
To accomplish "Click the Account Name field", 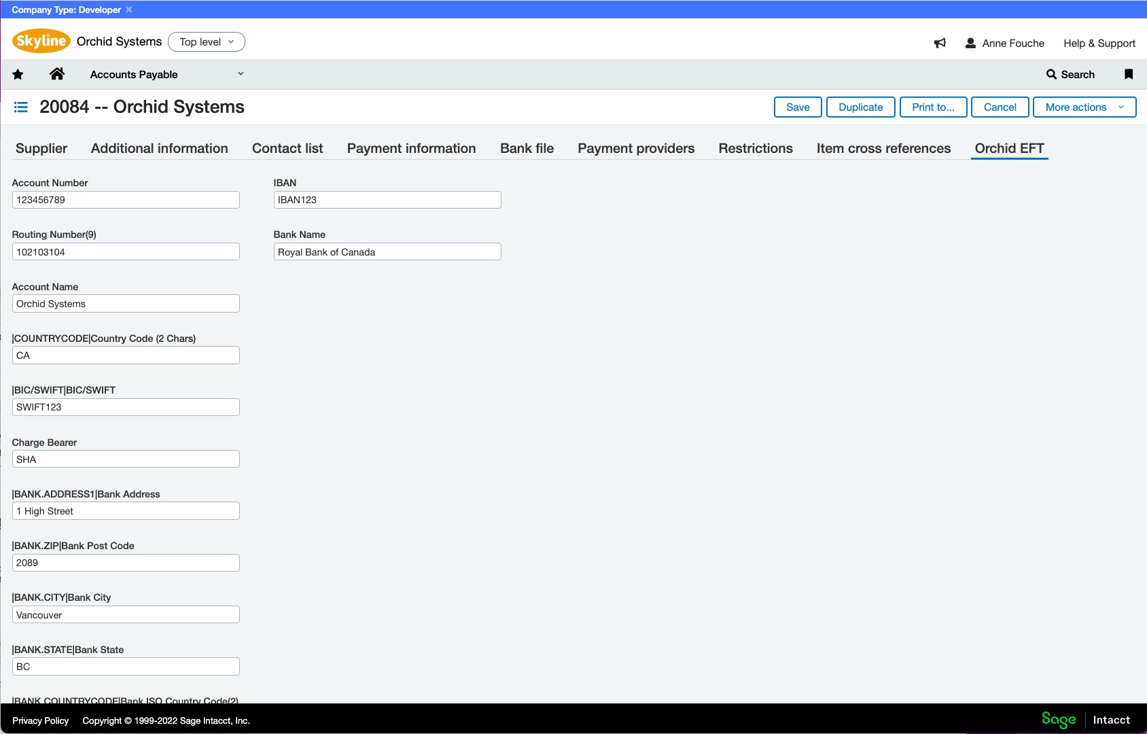I will pos(126,304).
